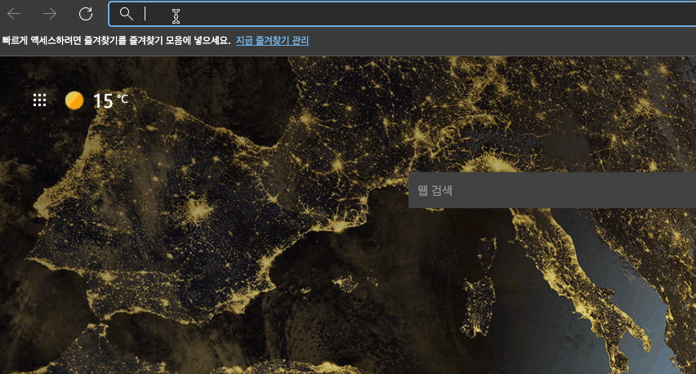The width and height of the screenshot is (696, 374).
Task: Click the favorites bar hint text
Action: point(116,40)
